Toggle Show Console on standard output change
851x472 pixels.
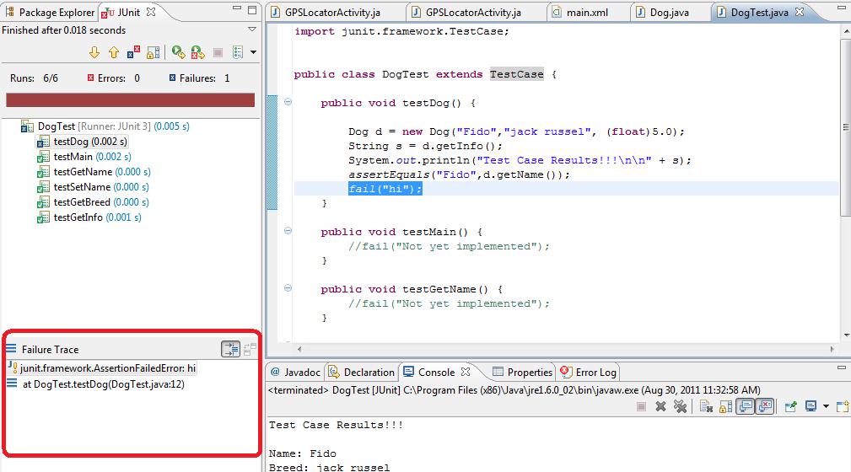pos(746,406)
